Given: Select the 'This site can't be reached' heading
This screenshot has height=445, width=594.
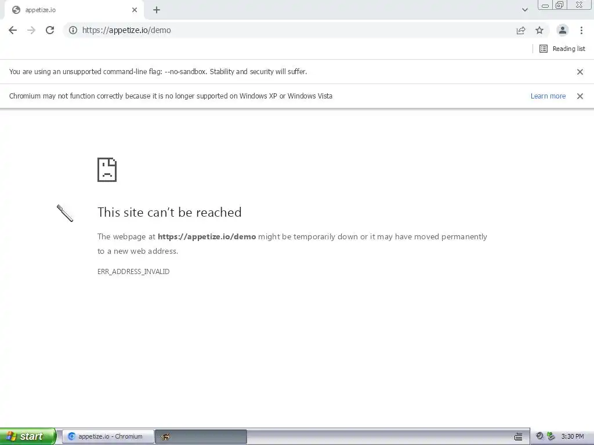Looking at the screenshot, I should (x=169, y=212).
